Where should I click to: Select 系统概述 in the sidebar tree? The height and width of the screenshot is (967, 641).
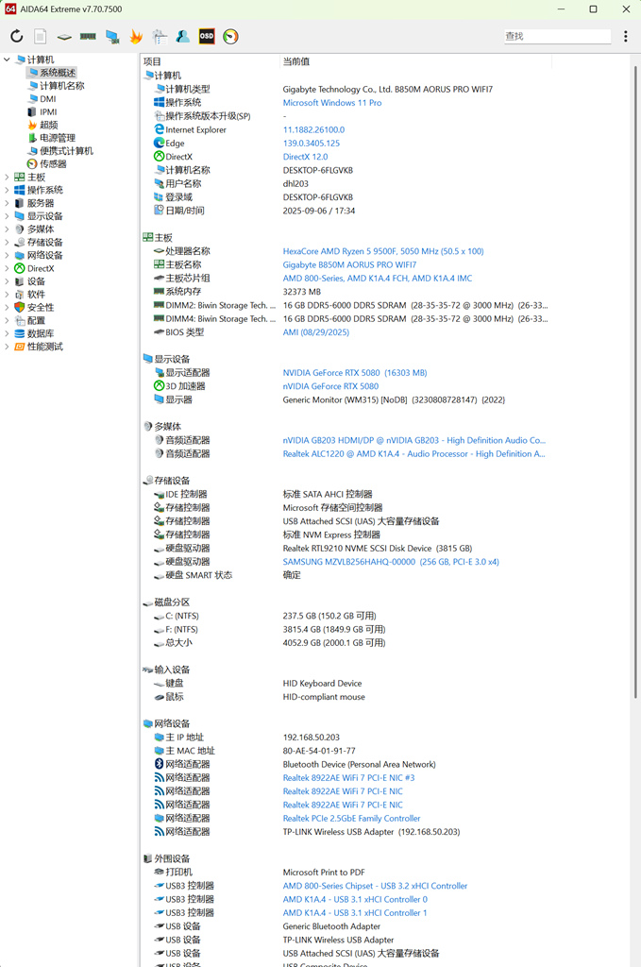coord(52,73)
